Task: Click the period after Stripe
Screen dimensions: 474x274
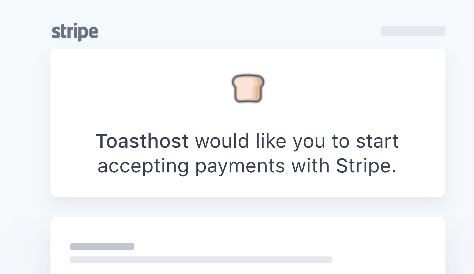Action: pos(394,172)
